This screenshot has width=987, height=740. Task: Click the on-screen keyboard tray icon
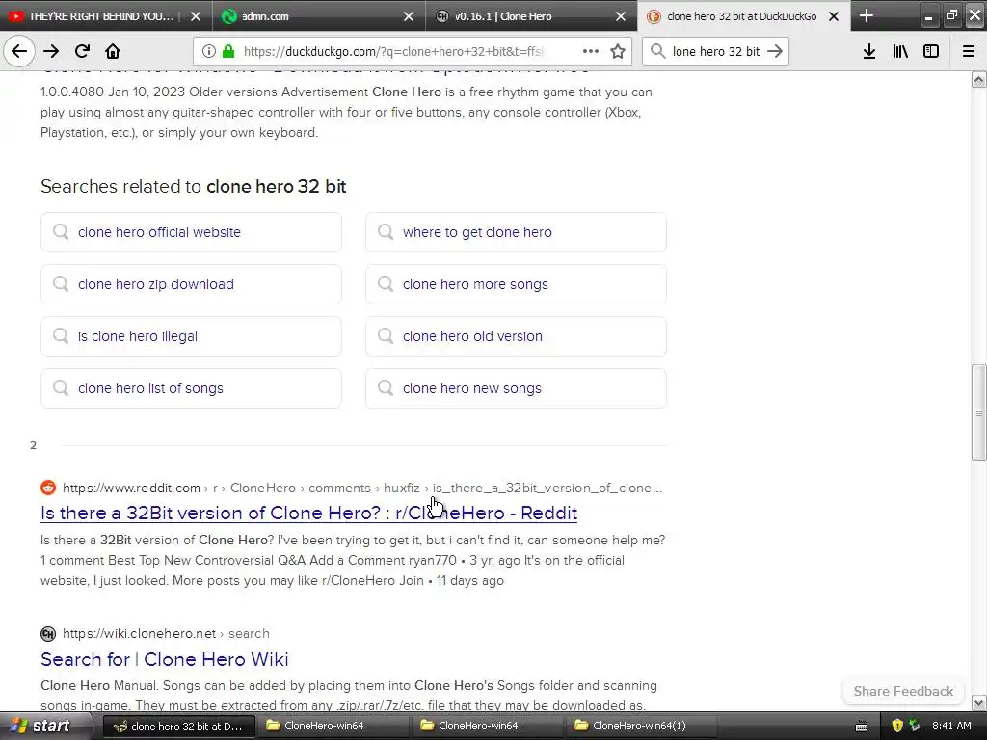[x=862, y=727]
